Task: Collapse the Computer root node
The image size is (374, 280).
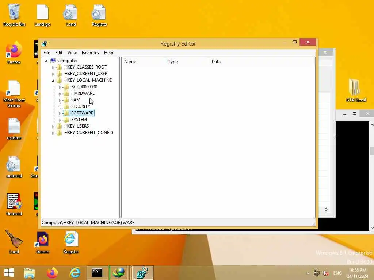Action: coord(46,61)
